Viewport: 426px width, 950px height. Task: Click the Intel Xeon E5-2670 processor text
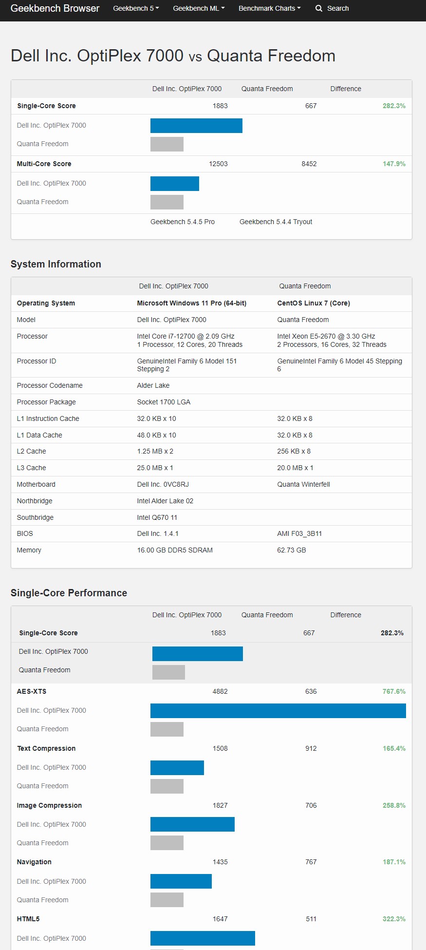point(326,336)
